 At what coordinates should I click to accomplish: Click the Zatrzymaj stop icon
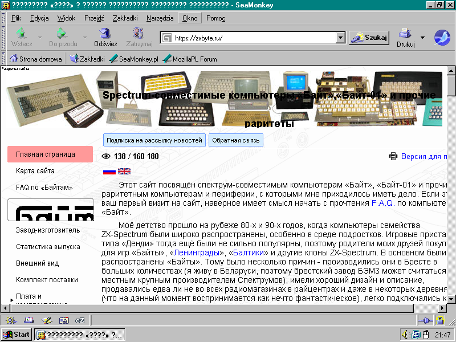tap(138, 33)
